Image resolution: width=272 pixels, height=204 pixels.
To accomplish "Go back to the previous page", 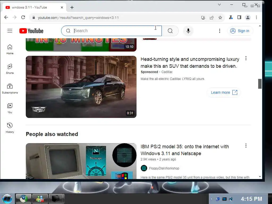I will [6, 17].
